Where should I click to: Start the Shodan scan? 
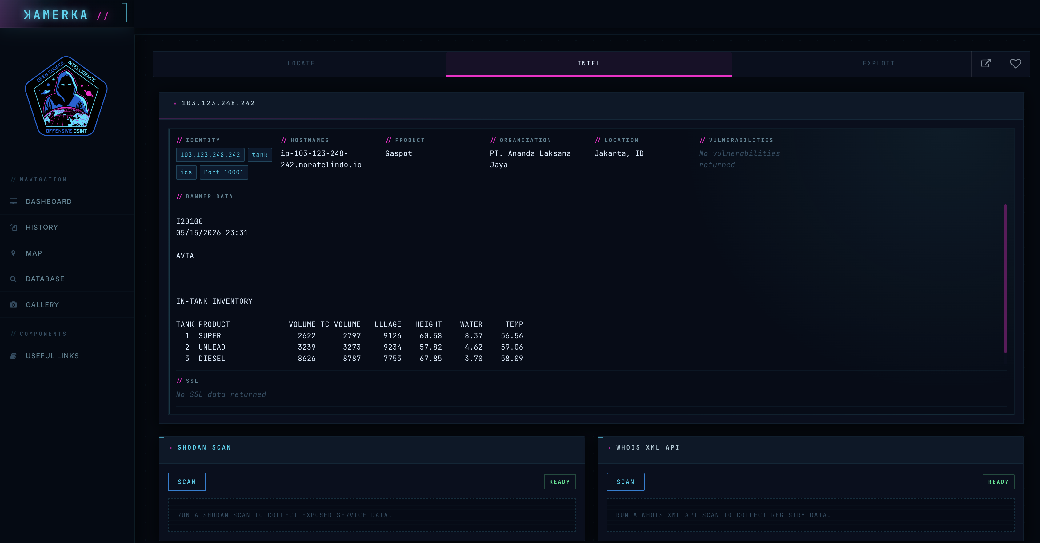click(186, 482)
